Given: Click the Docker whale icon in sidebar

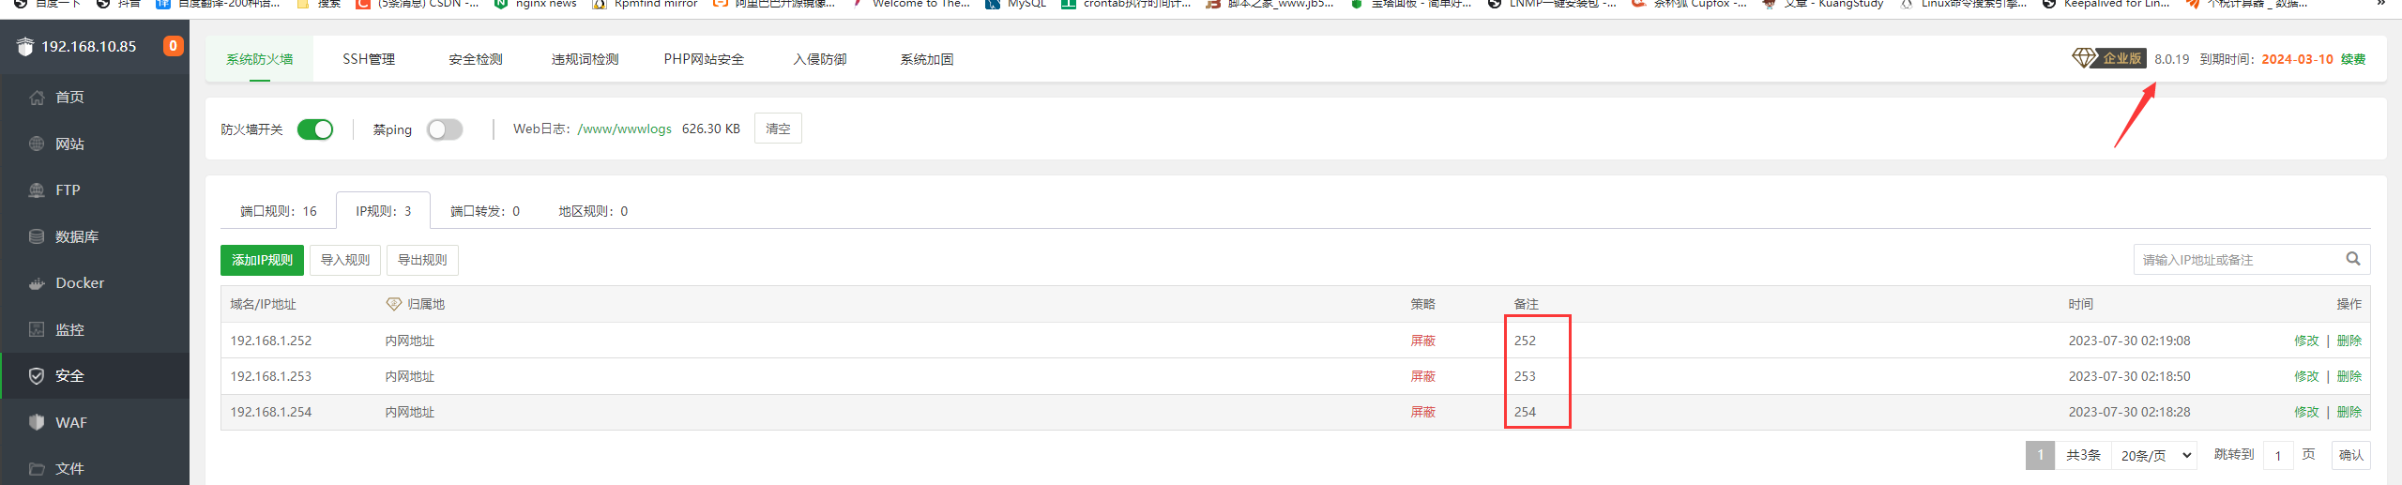Looking at the screenshot, I should click(x=37, y=283).
